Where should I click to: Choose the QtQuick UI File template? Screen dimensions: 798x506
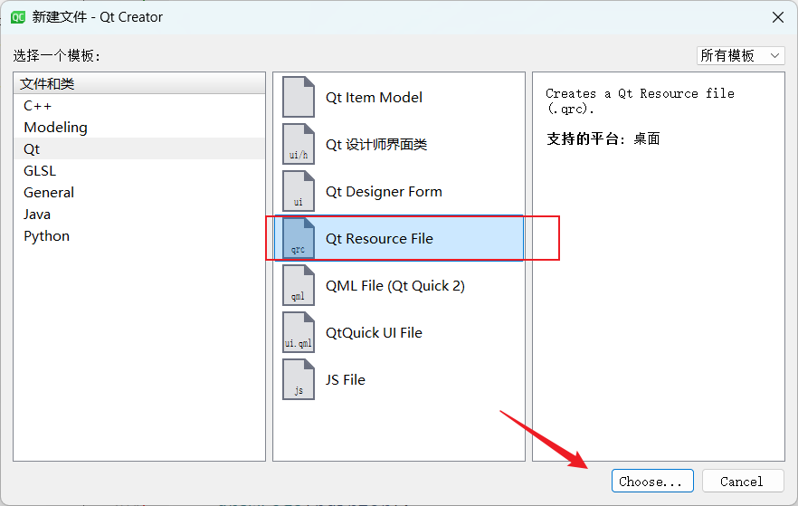[x=399, y=332]
